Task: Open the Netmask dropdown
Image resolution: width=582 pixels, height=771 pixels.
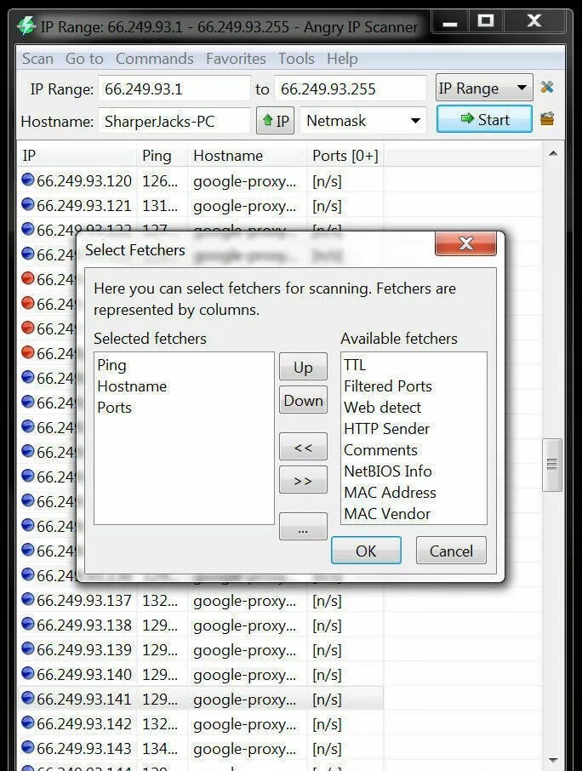Action: [363, 121]
